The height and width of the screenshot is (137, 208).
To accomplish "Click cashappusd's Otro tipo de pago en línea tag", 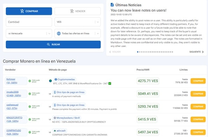I will 69,105.
